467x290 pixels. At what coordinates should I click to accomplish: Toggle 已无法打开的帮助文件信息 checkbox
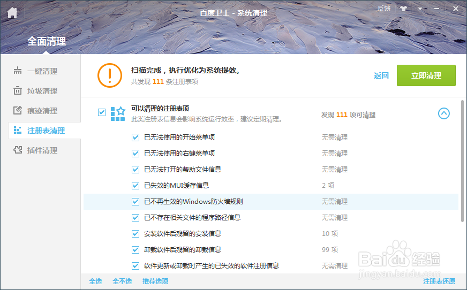(x=135, y=170)
